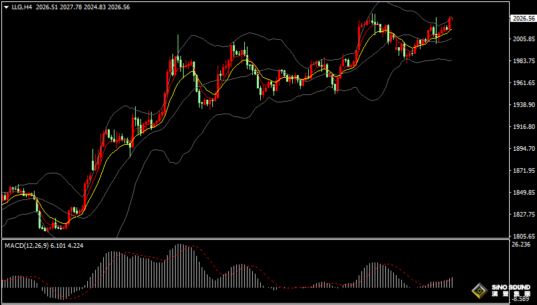The width and height of the screenshot is (537, 305).
Task: Click the latest red candlestick on the chart
Action: (450, 23)
